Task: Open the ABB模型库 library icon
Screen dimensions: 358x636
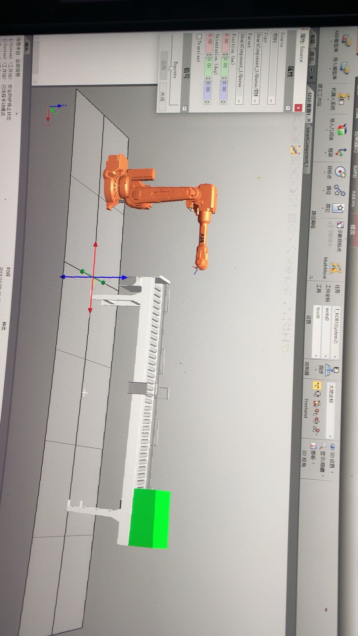Action: (346, 40)
